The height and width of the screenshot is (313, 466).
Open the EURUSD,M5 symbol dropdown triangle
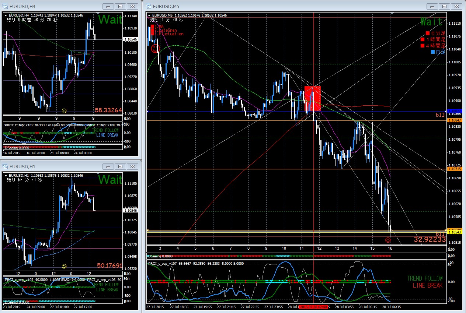coord(149,15)
